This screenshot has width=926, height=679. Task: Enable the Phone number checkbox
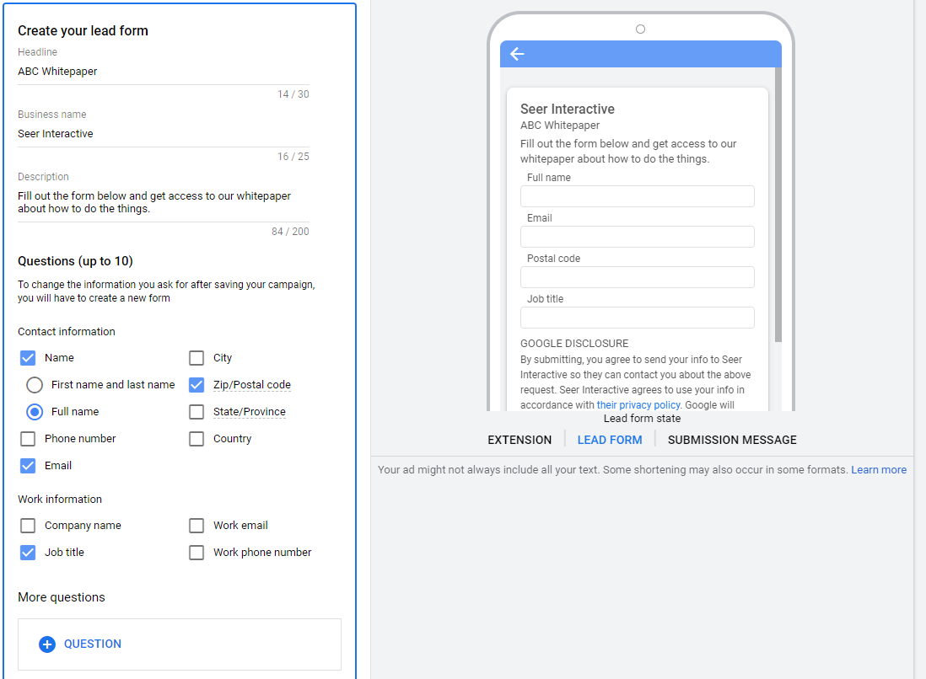(28, 439)
